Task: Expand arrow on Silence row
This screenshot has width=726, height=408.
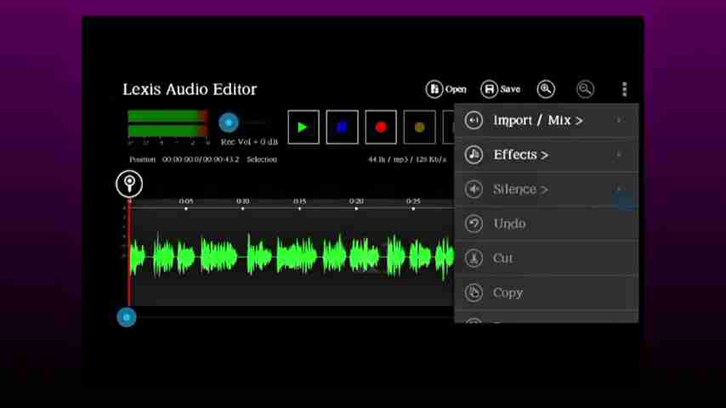Action: click(619, 189)
